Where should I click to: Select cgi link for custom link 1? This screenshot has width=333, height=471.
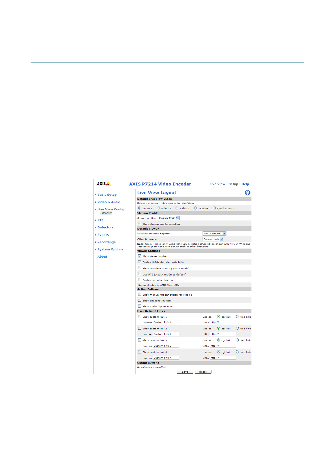click(x=219, y=317)
